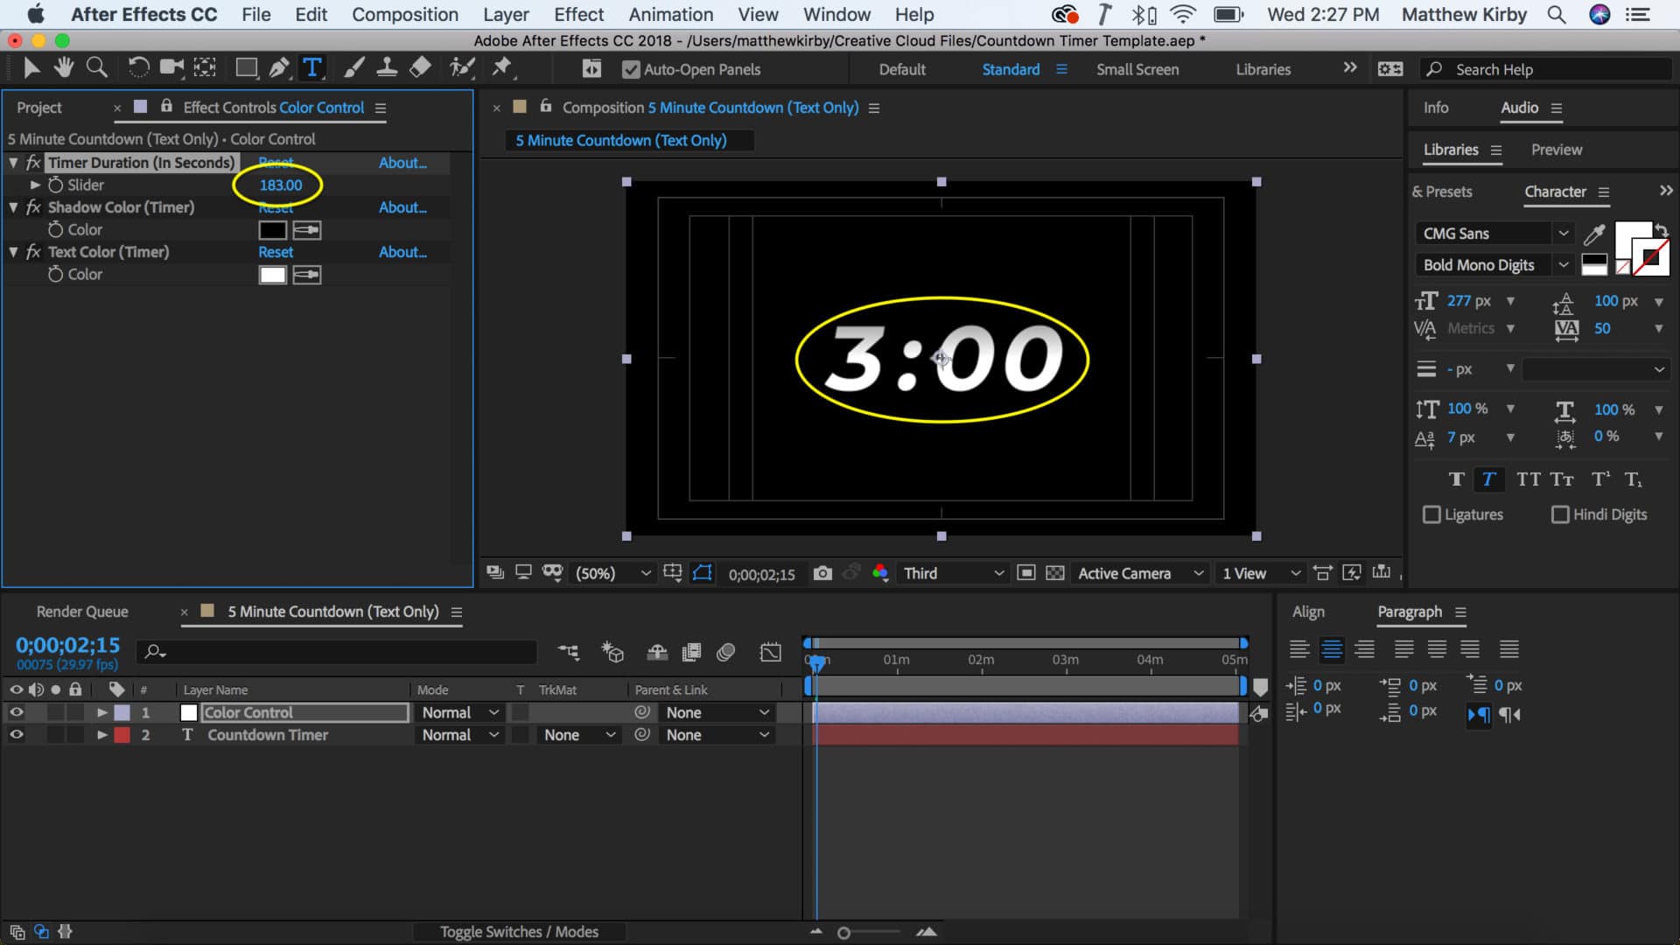Toggle visibility of Countdown Timer layer
Screen dimensions: 1680x945
[15, 734]
